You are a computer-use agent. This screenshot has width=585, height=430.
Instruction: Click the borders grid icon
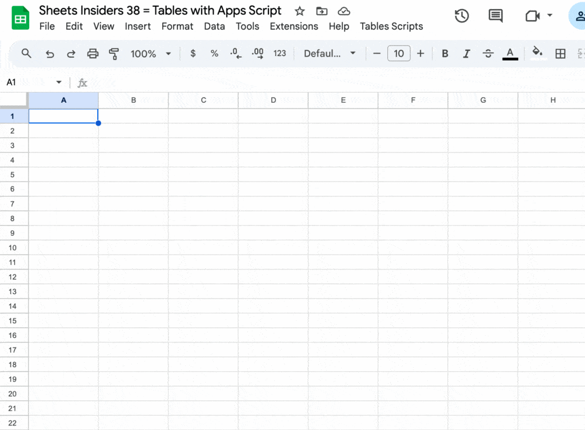[560, 54]
